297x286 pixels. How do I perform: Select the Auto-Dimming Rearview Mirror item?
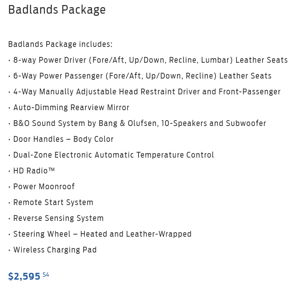tap(71, 108)
